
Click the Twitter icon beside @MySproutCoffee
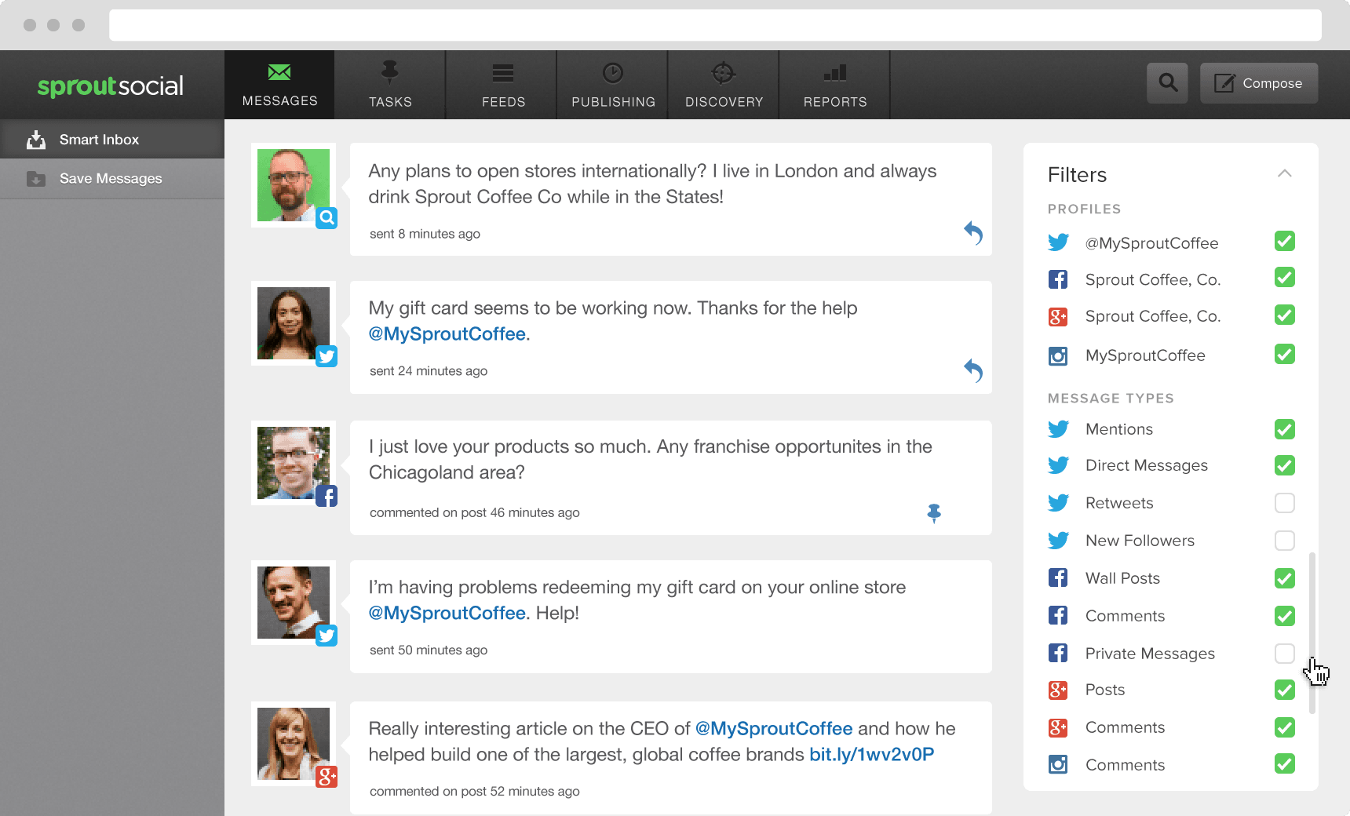(1058, 242)
